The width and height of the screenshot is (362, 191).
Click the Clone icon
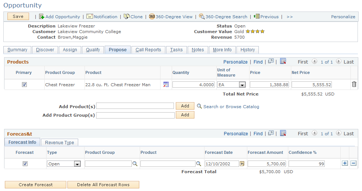point(127,16)
